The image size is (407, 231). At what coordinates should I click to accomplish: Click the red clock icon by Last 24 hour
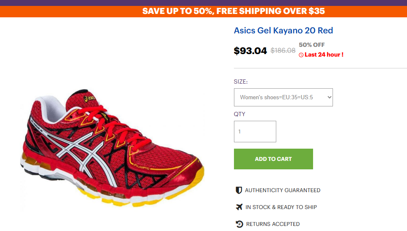[301, 55]
